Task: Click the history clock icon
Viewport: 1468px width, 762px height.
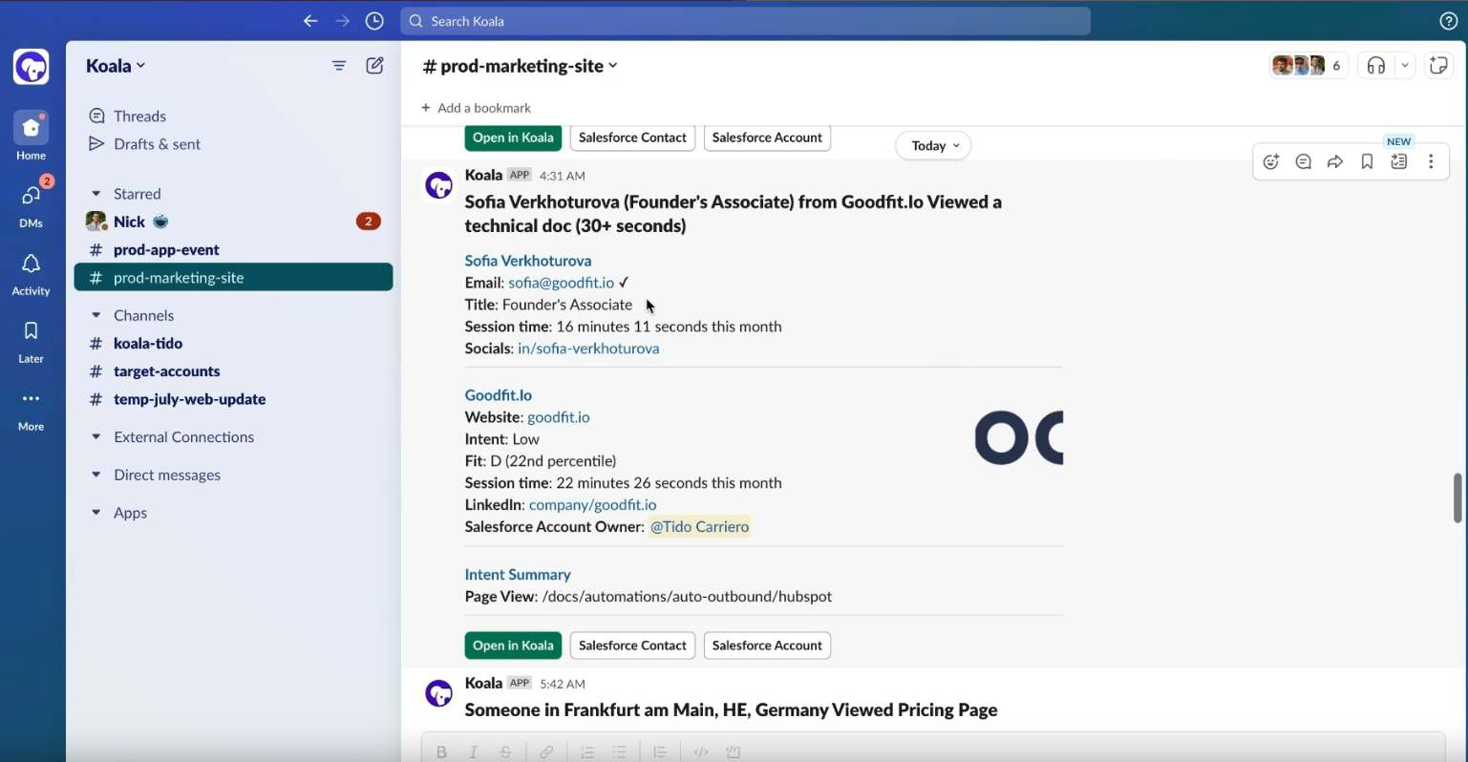Action: 374,21
